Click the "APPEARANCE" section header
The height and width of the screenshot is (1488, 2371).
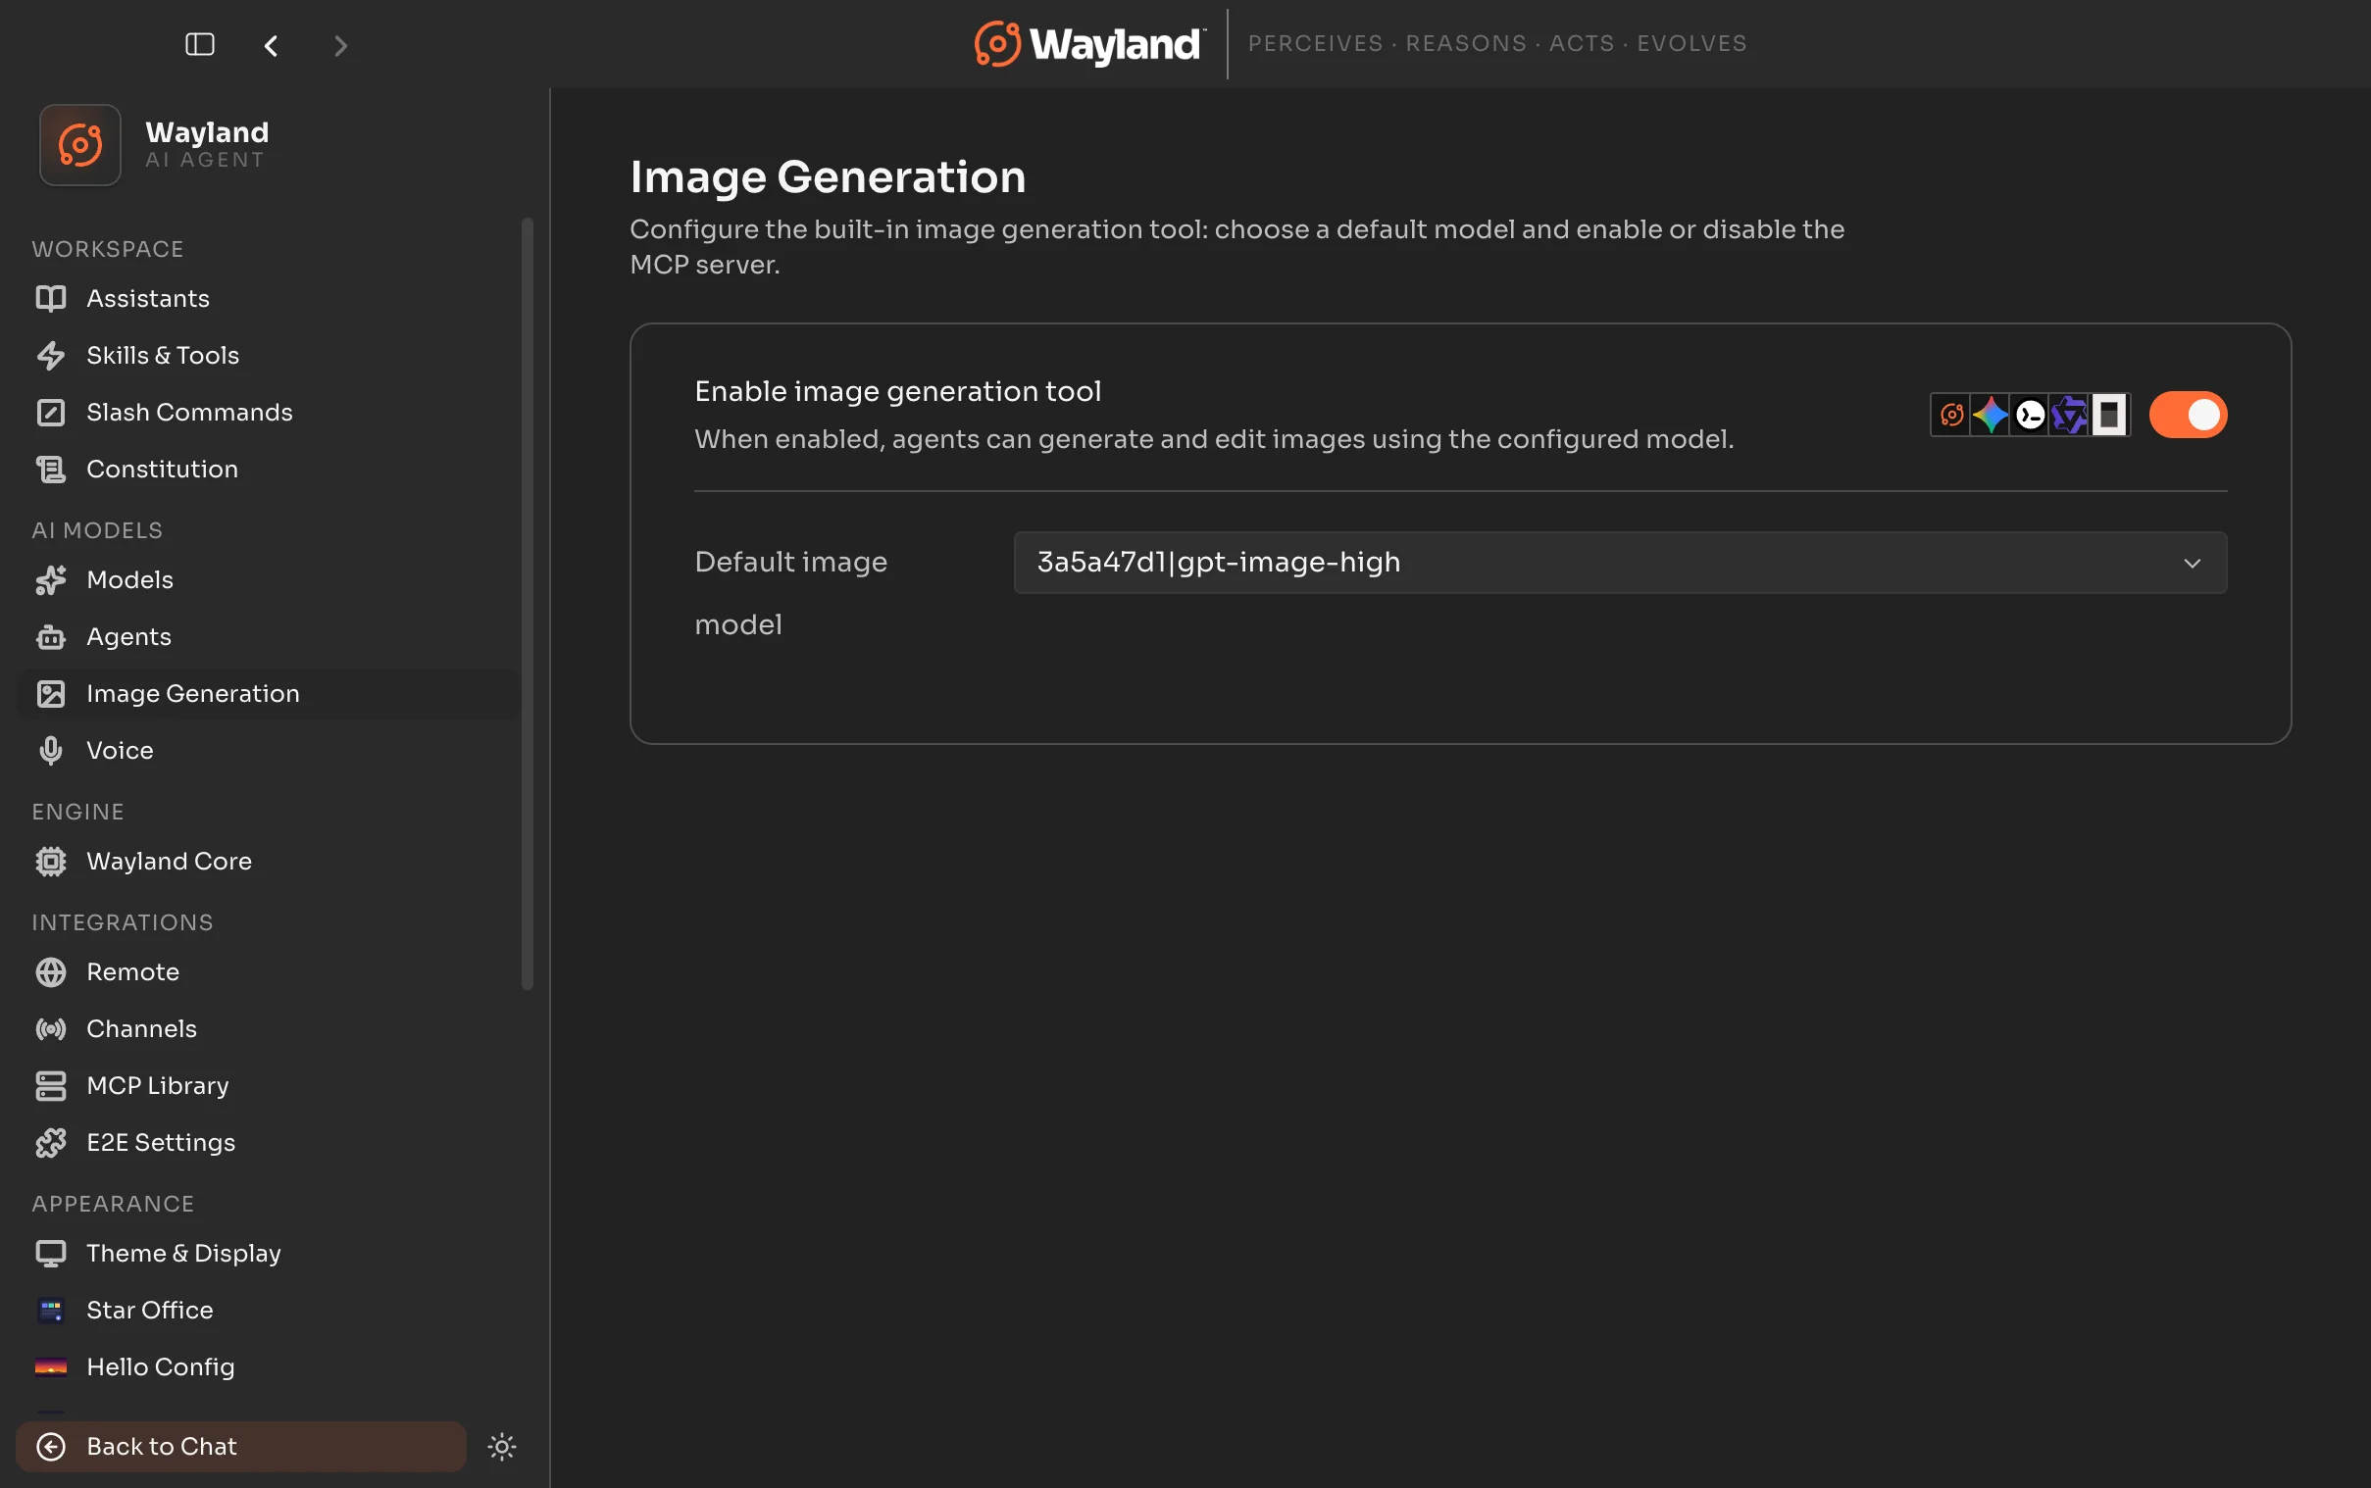113,1204
